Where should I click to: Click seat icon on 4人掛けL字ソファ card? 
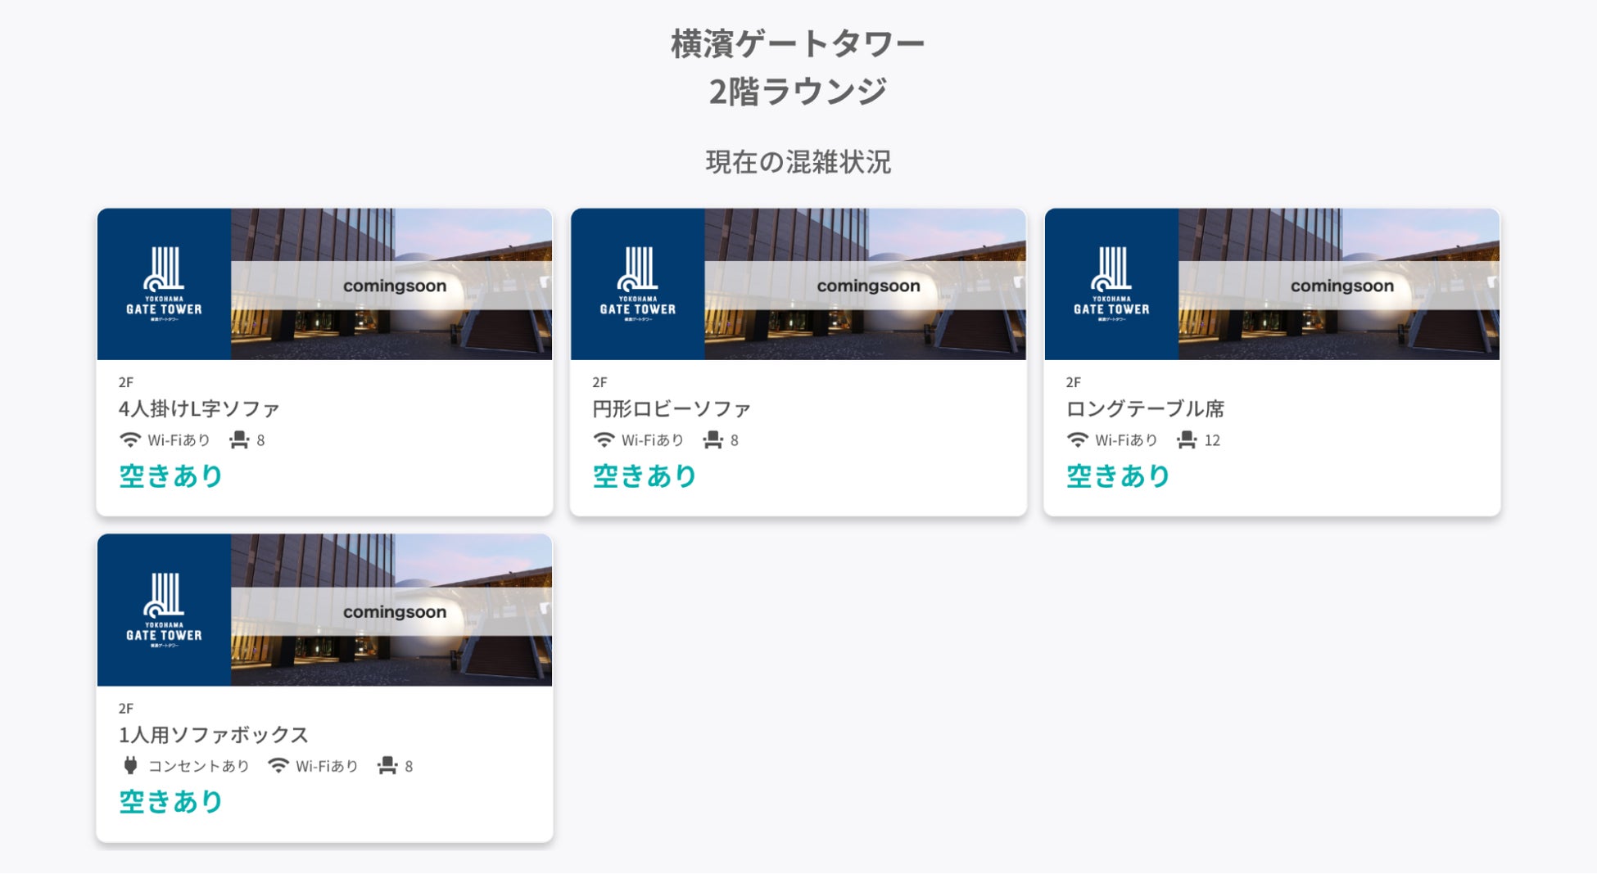point(239,440)
